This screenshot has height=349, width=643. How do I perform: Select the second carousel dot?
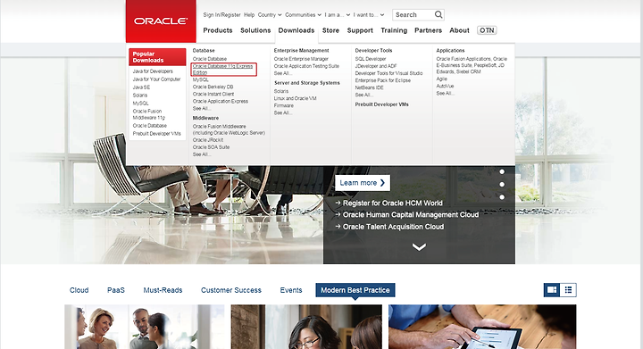point(502,185)
